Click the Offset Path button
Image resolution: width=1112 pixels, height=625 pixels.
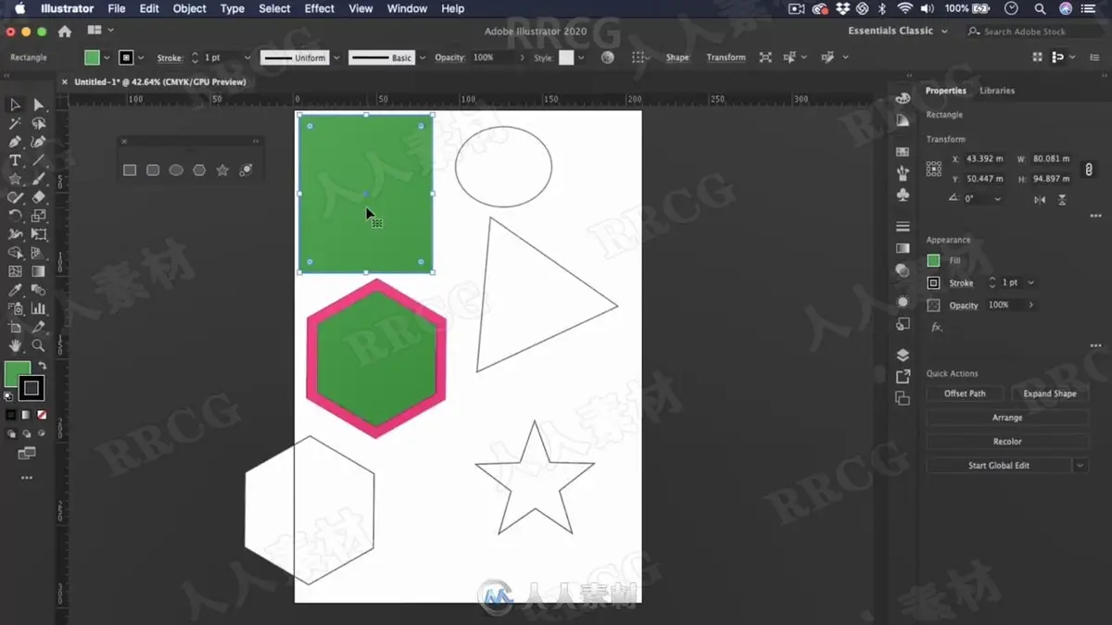click(965, 394)
